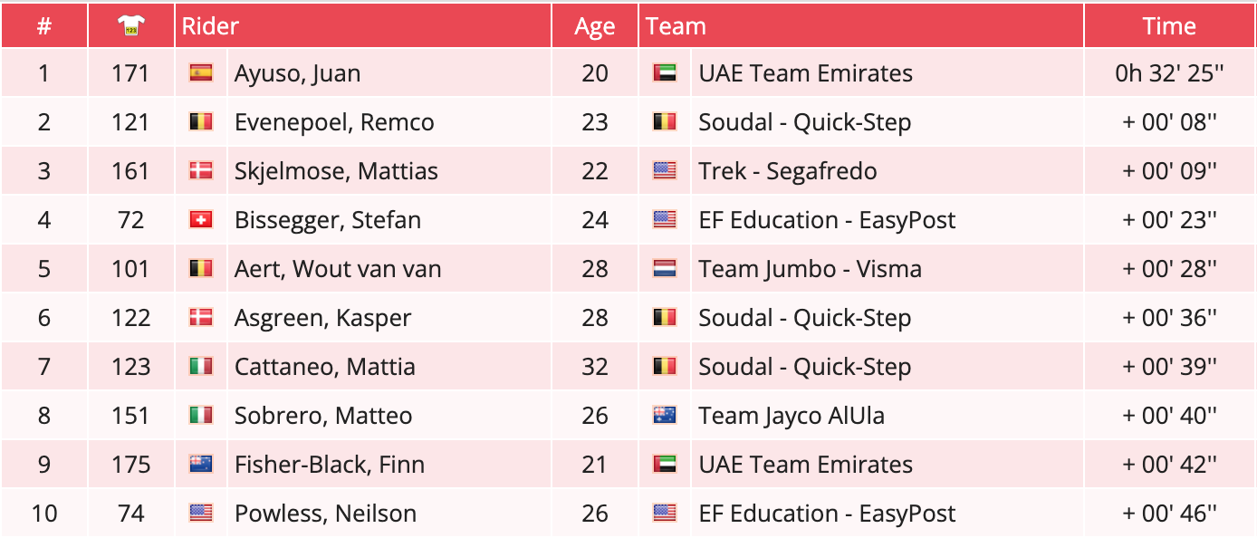This screenshot has height=538, width=1257.
Task: Open the Soudal - Quick-Step team for Asgreen
Action: pyautogui.click(x=804, y=318)
